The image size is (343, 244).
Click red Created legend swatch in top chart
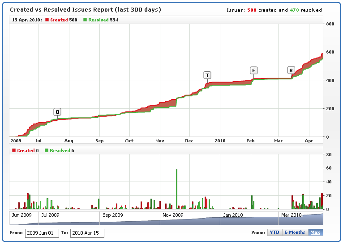[47, 20]
